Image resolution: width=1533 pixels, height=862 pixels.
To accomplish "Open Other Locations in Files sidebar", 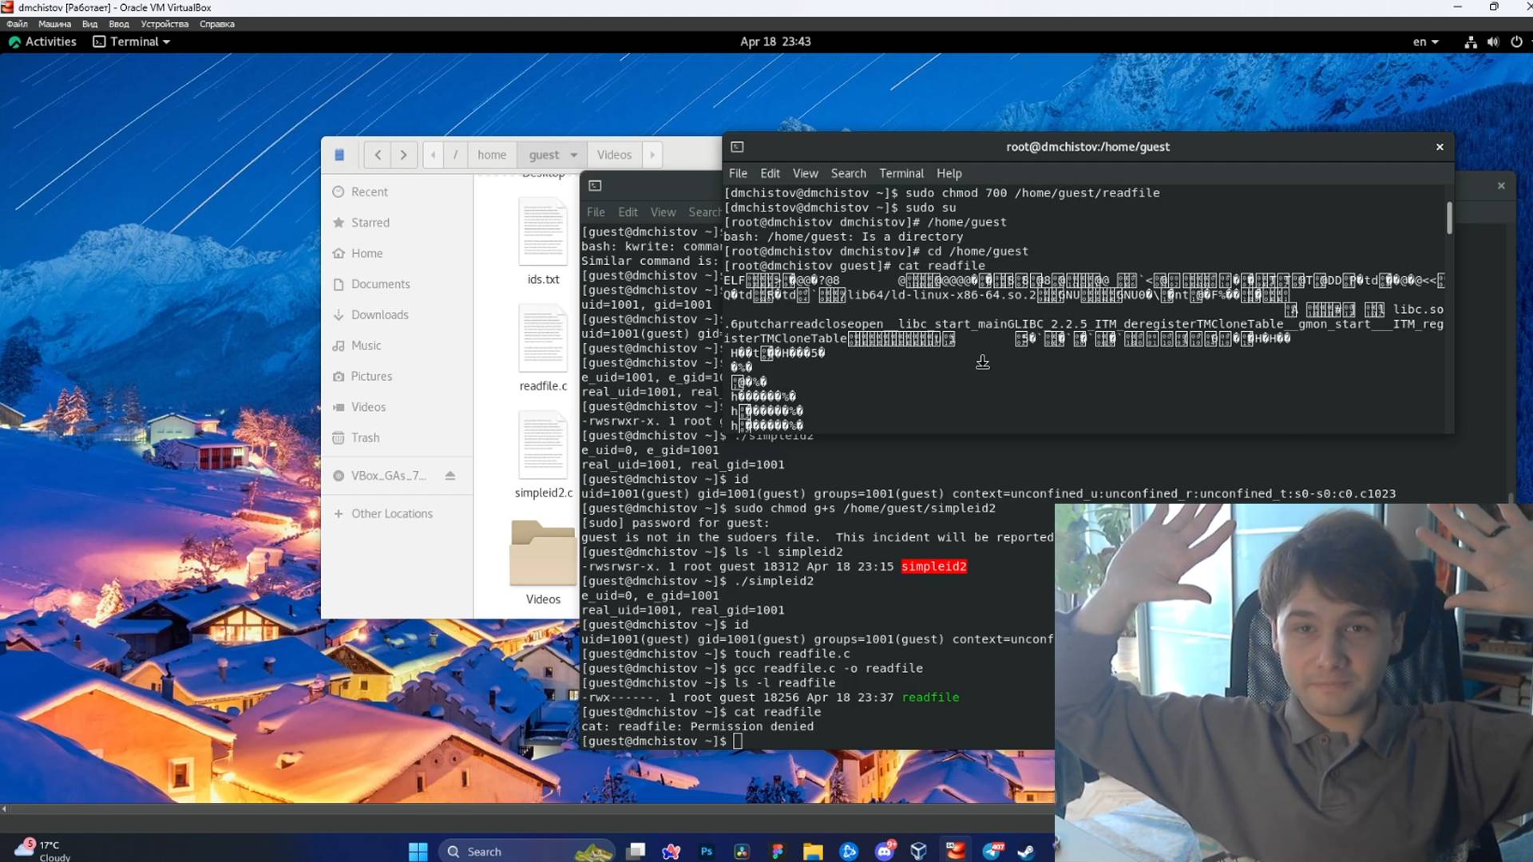I will 397,513.
